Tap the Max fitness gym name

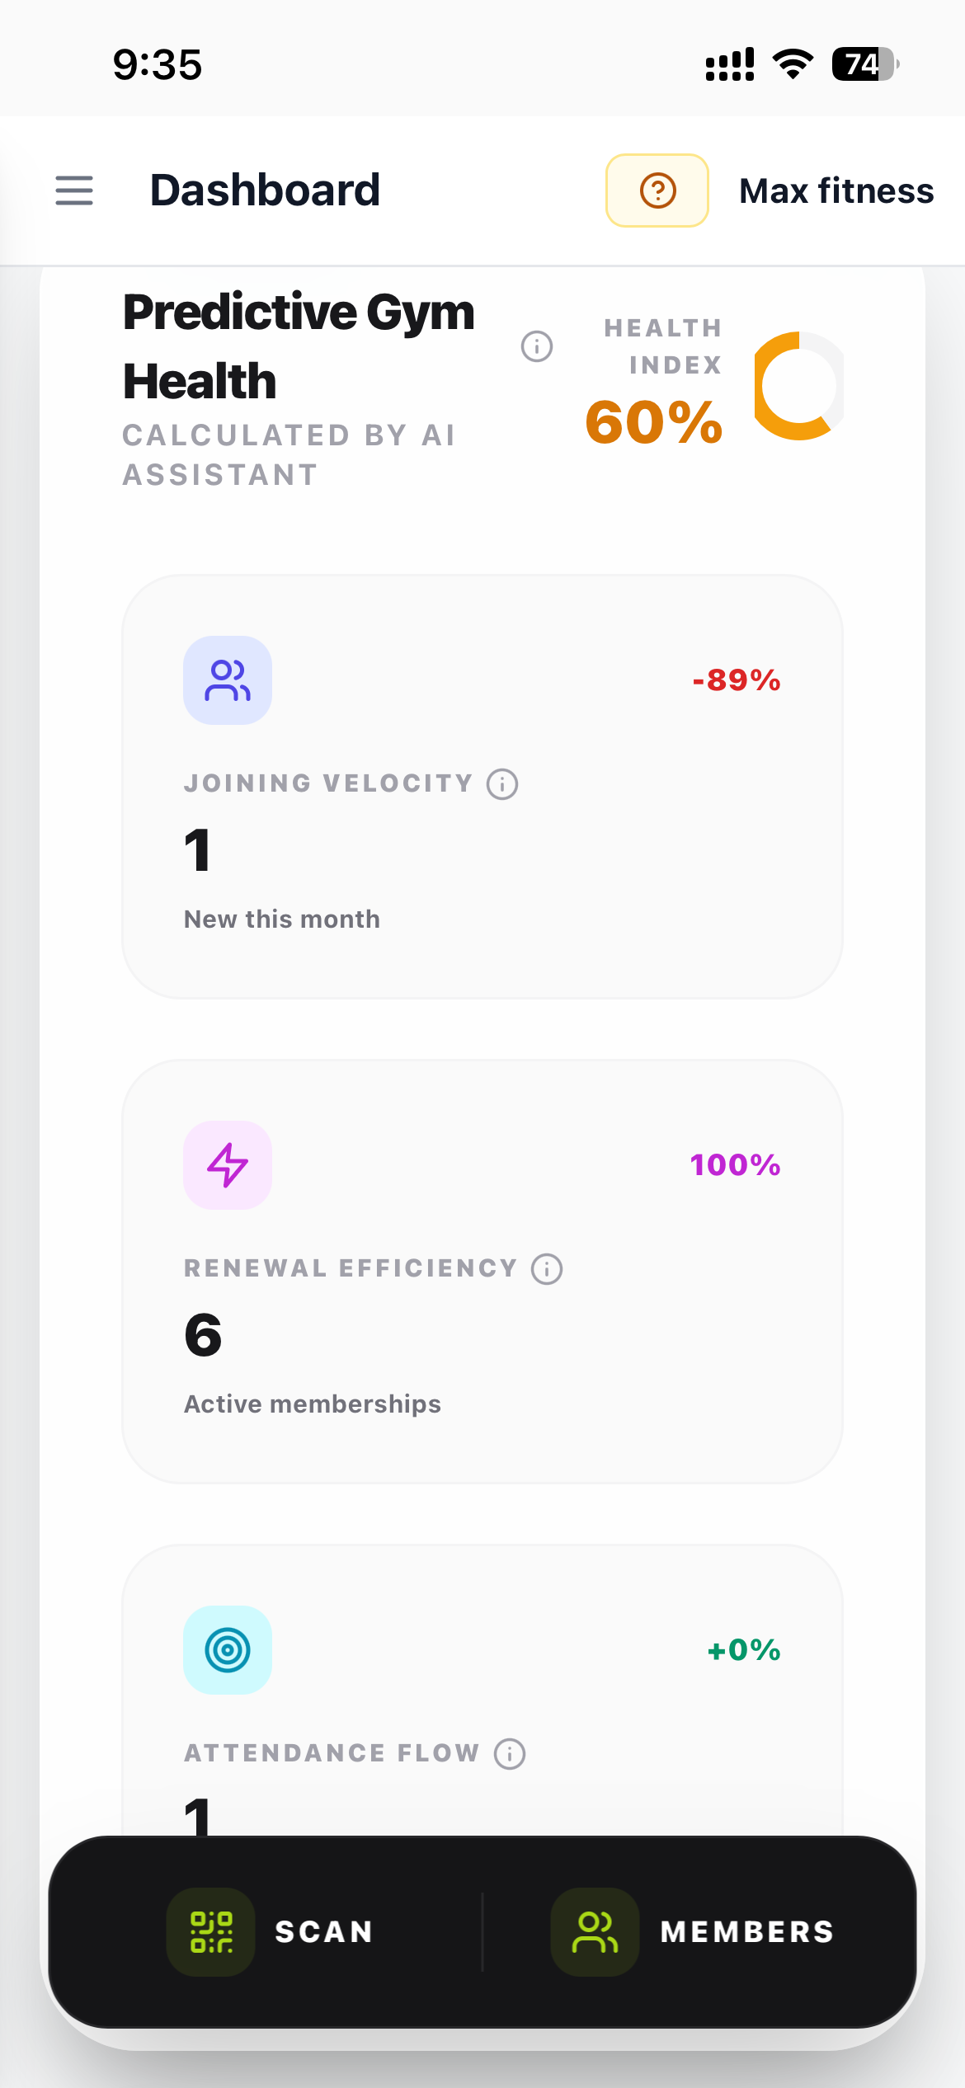(836, 190)
